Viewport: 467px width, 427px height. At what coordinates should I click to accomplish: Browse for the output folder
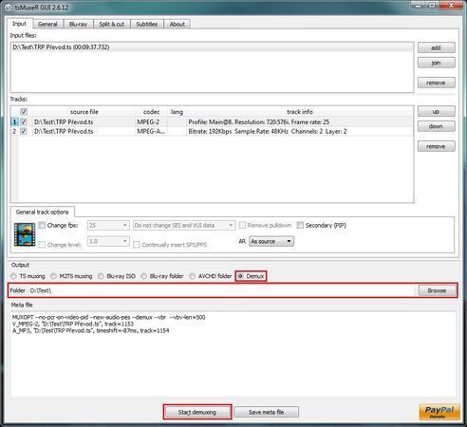pos(437,290)
